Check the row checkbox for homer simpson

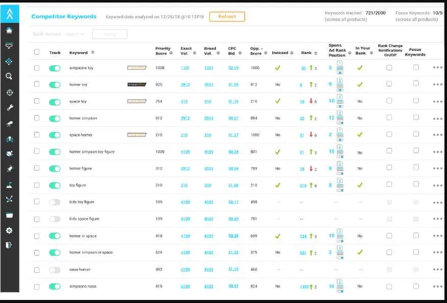pos(36,118)
